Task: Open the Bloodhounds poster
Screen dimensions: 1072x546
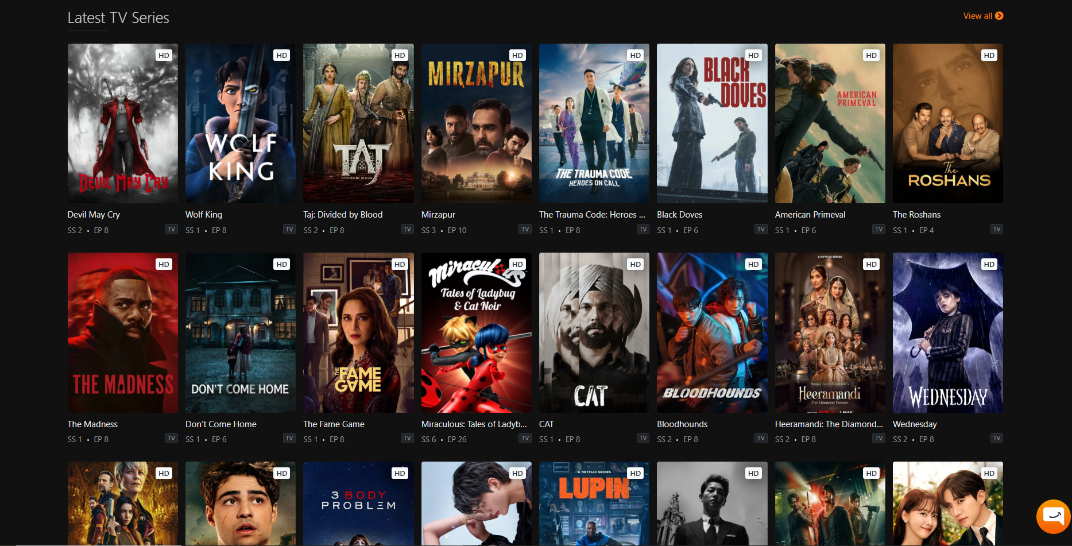Action: coord(712,332)
